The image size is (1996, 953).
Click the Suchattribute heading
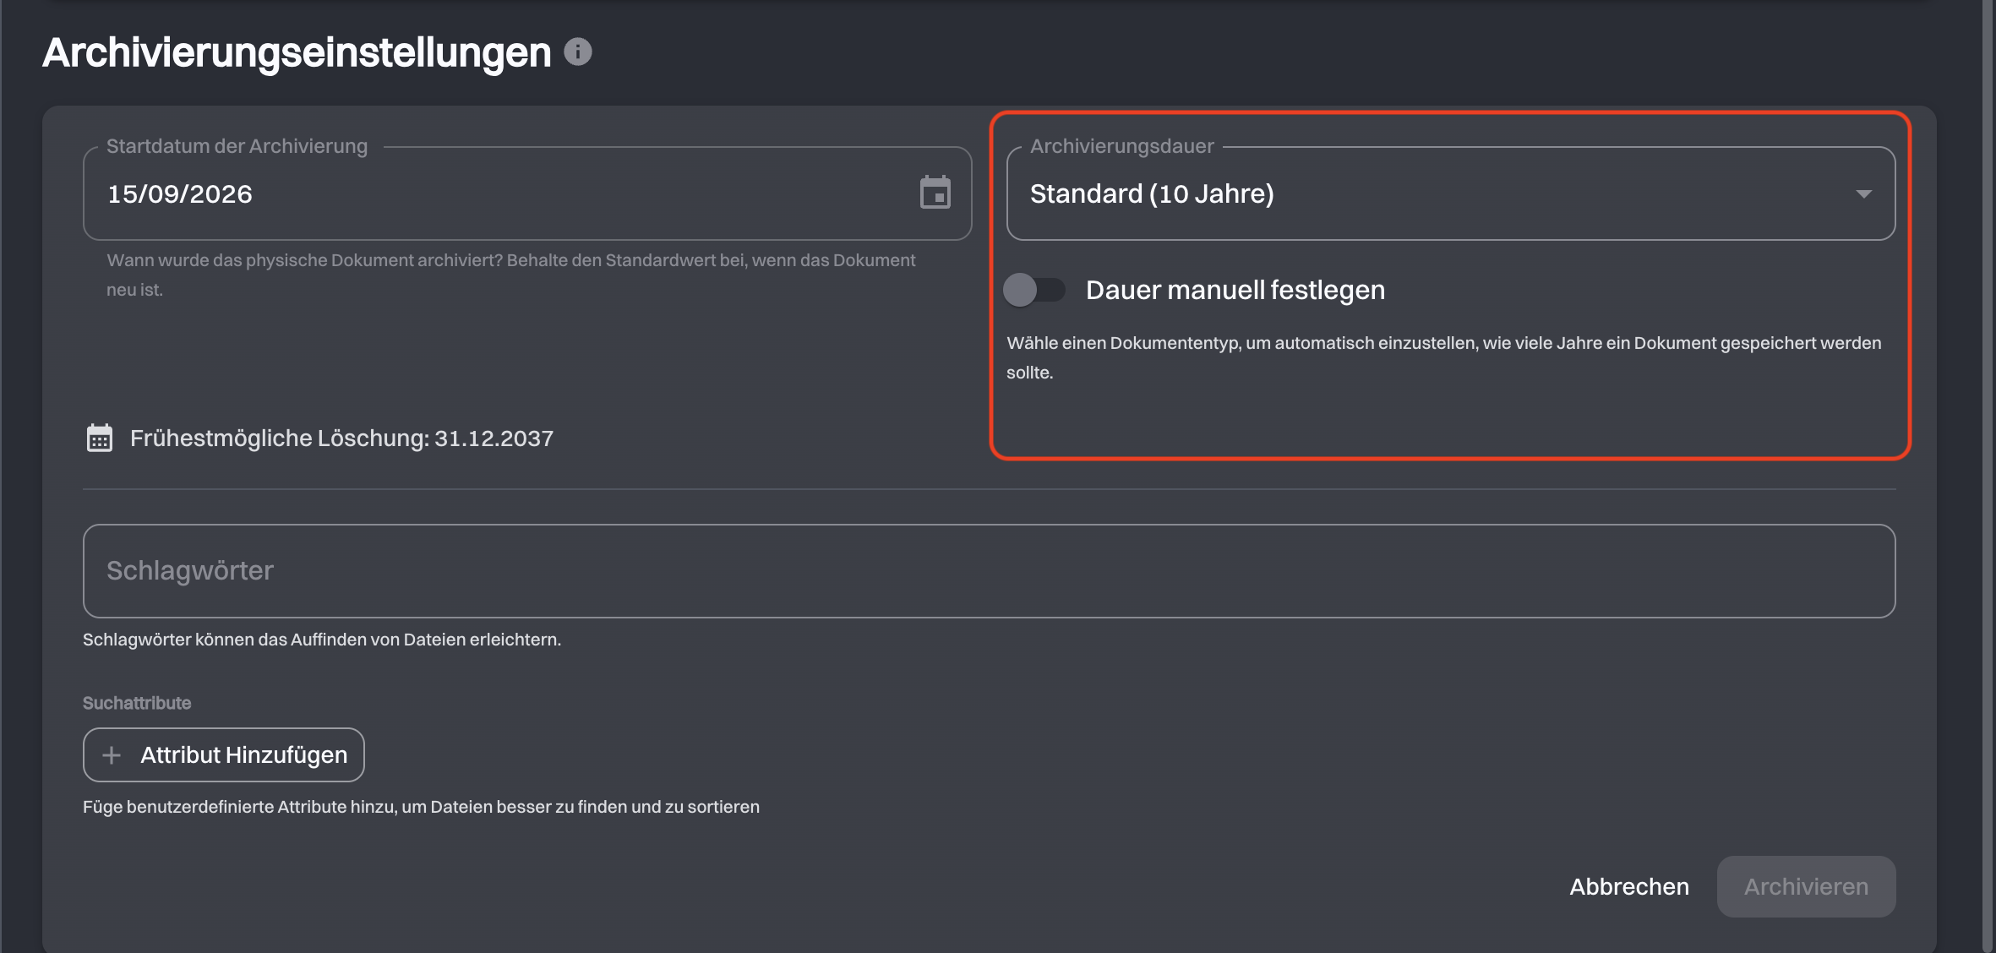[x=137, y=703]
